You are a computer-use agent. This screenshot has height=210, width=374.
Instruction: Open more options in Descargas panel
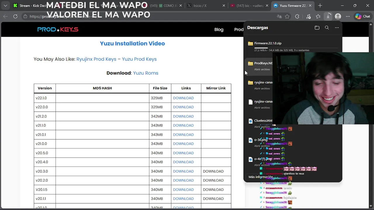337,28
